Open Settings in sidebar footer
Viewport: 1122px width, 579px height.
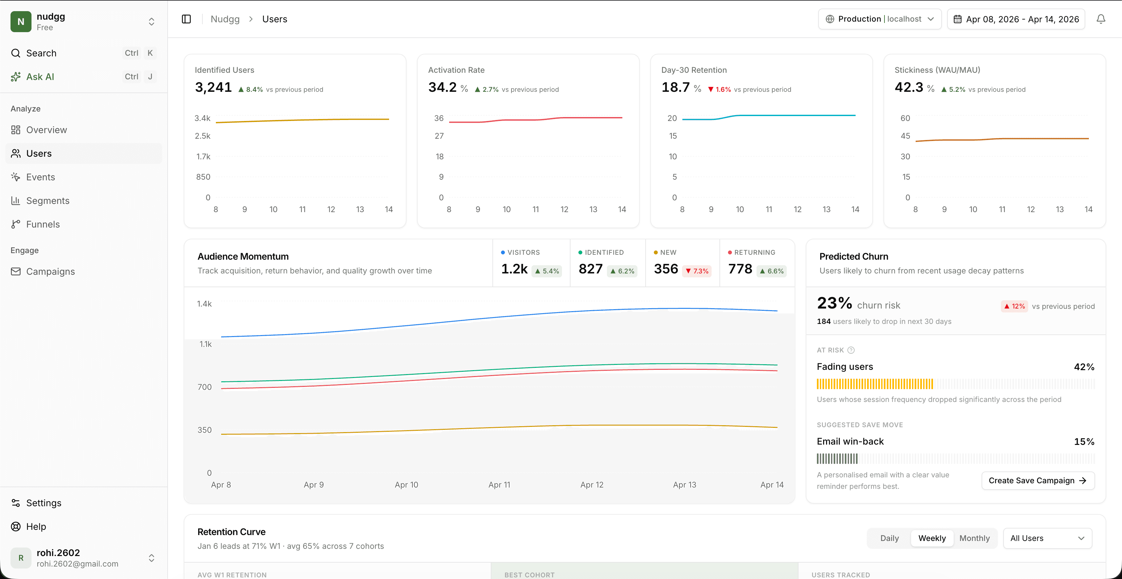coord(84,503)
